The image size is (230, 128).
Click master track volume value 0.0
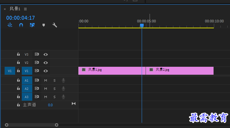(x=50, y=105)
